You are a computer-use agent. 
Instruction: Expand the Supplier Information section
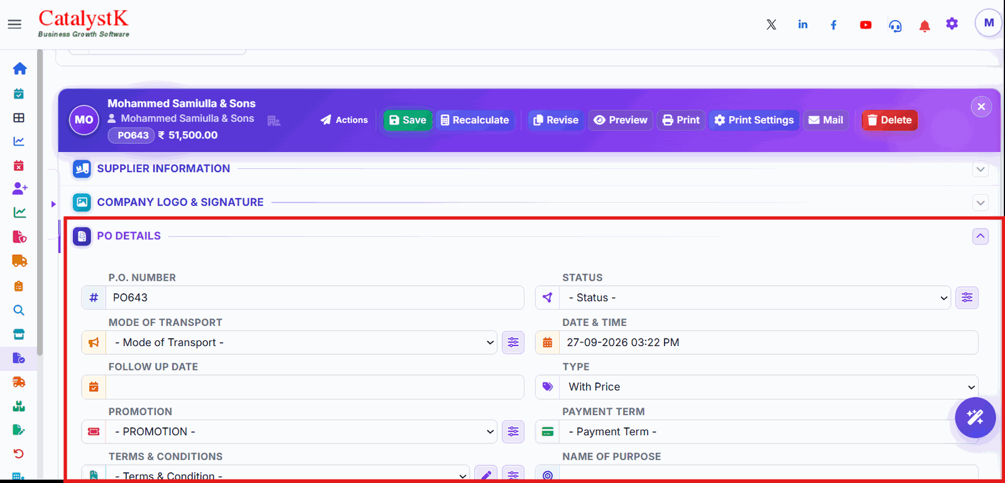(x=981, y=169)
